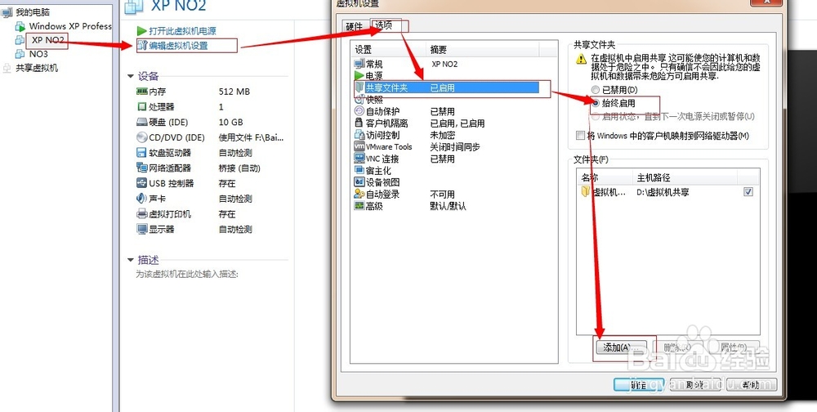Image resolution: width=817 pixels, height=412 pixels.
Task: Click the 默认/默认 summary text
Action: [448, 206]
